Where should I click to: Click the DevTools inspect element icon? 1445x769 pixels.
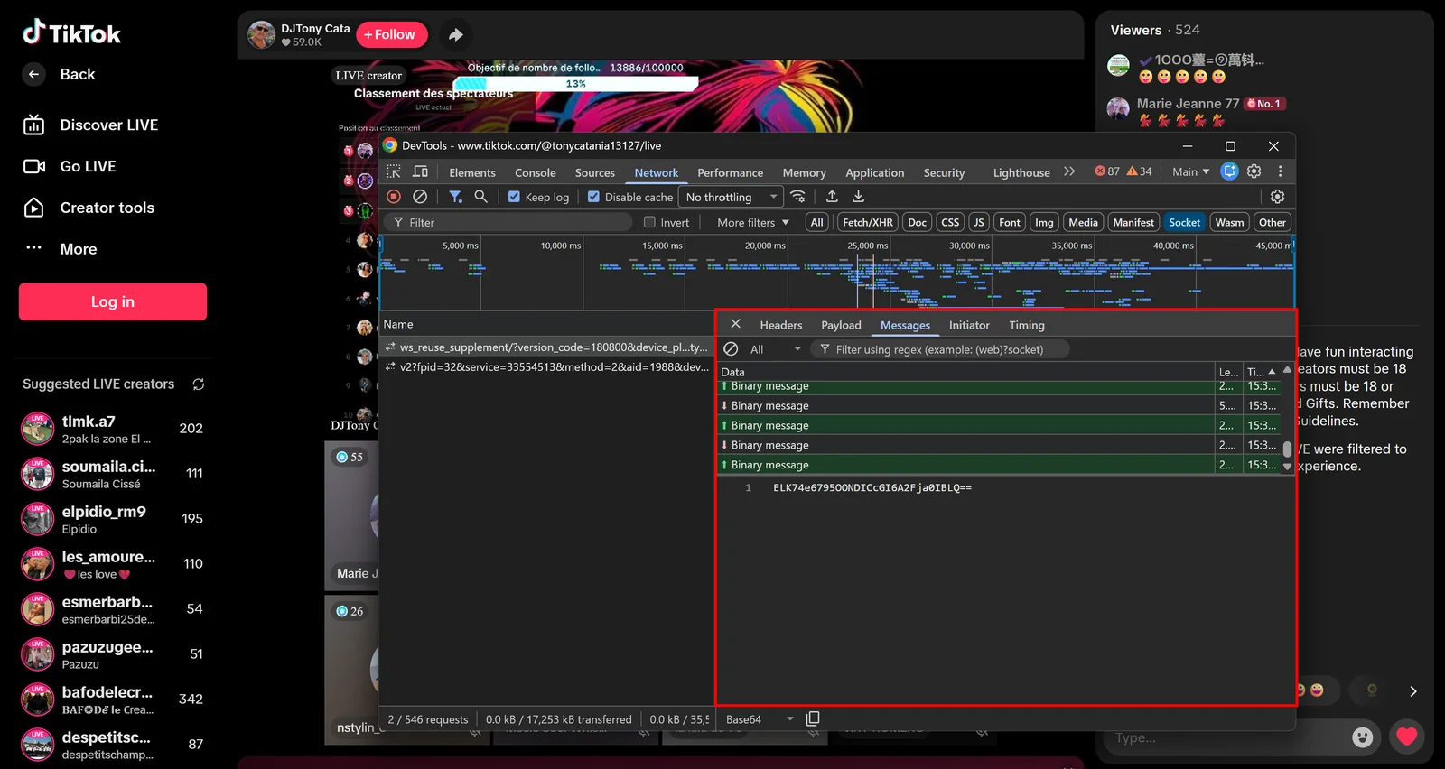click(x=394, y=171)
